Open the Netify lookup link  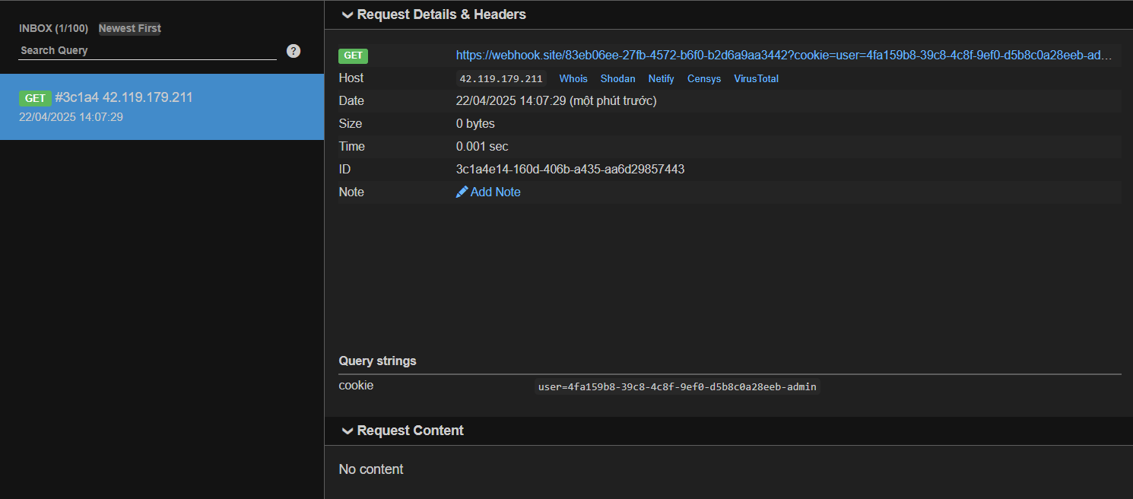point(661,78)
